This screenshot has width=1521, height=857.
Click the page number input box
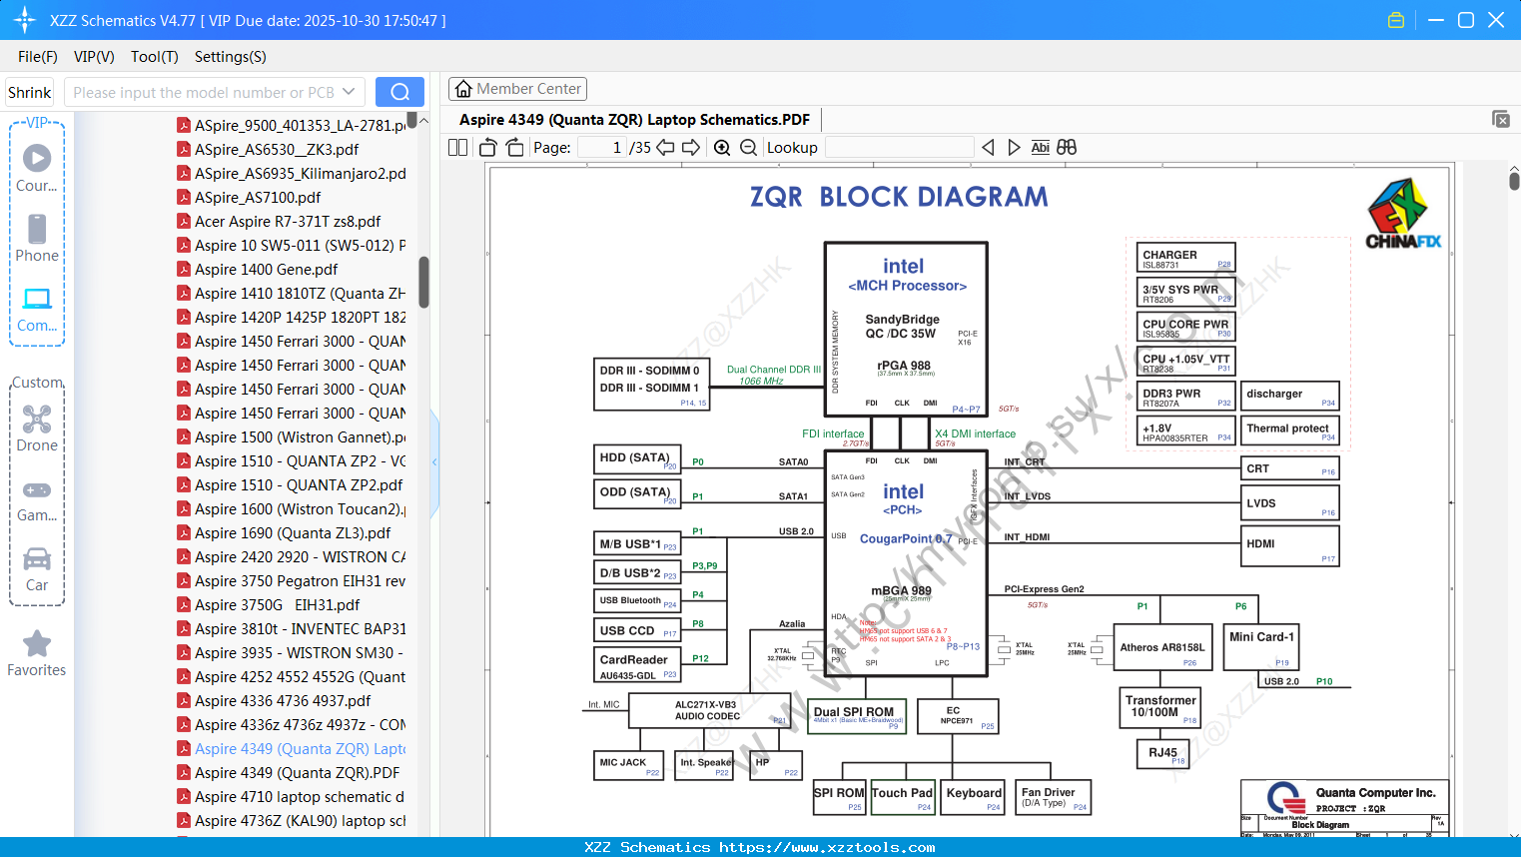(602, 147)
